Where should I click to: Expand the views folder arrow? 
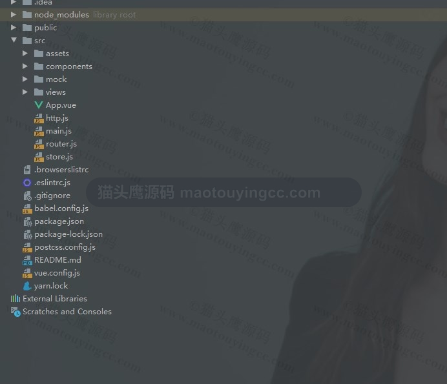[25, 92]
